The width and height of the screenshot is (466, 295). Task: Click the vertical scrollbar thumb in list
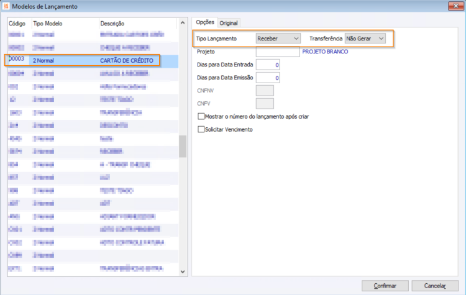pos(183,146)
